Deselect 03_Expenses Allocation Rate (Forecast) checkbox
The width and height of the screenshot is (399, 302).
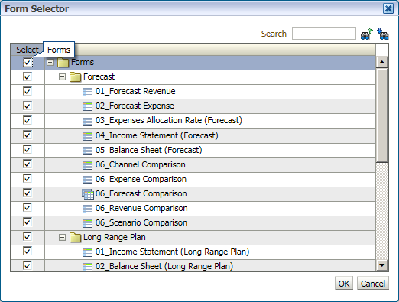point(28,120)
